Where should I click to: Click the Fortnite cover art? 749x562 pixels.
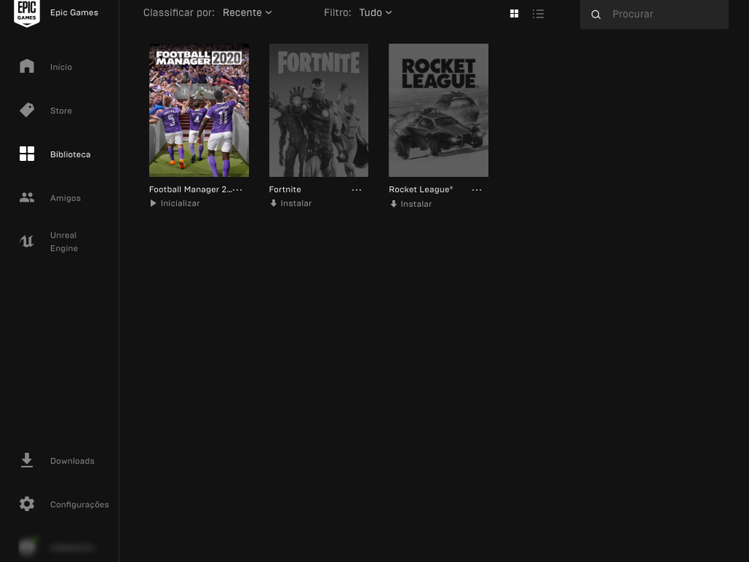pos(319,110)
